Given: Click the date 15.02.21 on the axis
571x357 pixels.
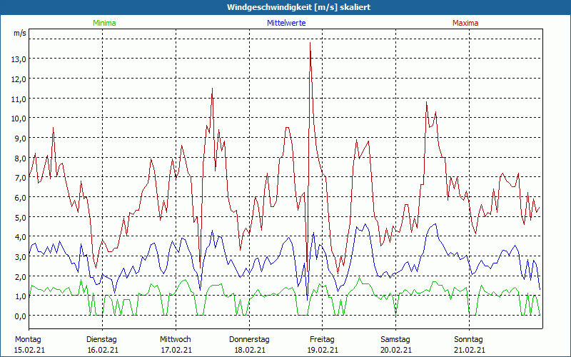Looking at the screenshot, I should click(29, 350).
